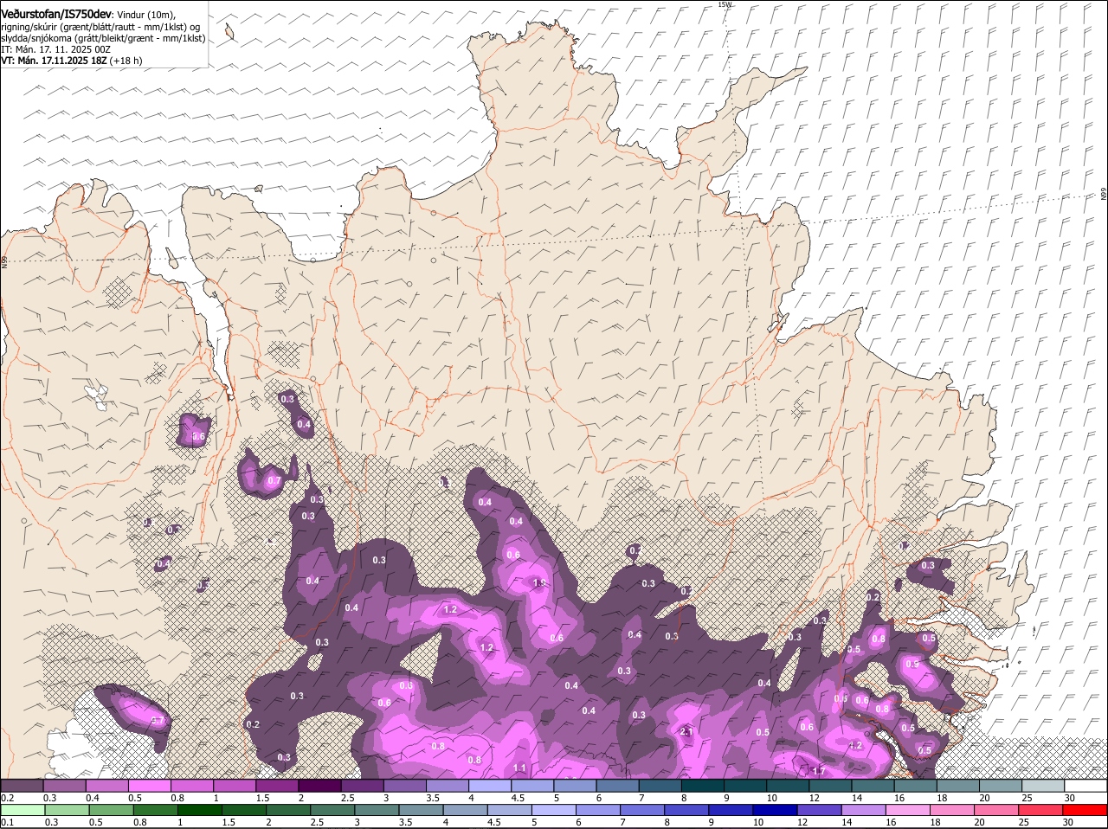
Task: Select the upper-row swatch starting at 0.8
Action: tap(192, 786)
